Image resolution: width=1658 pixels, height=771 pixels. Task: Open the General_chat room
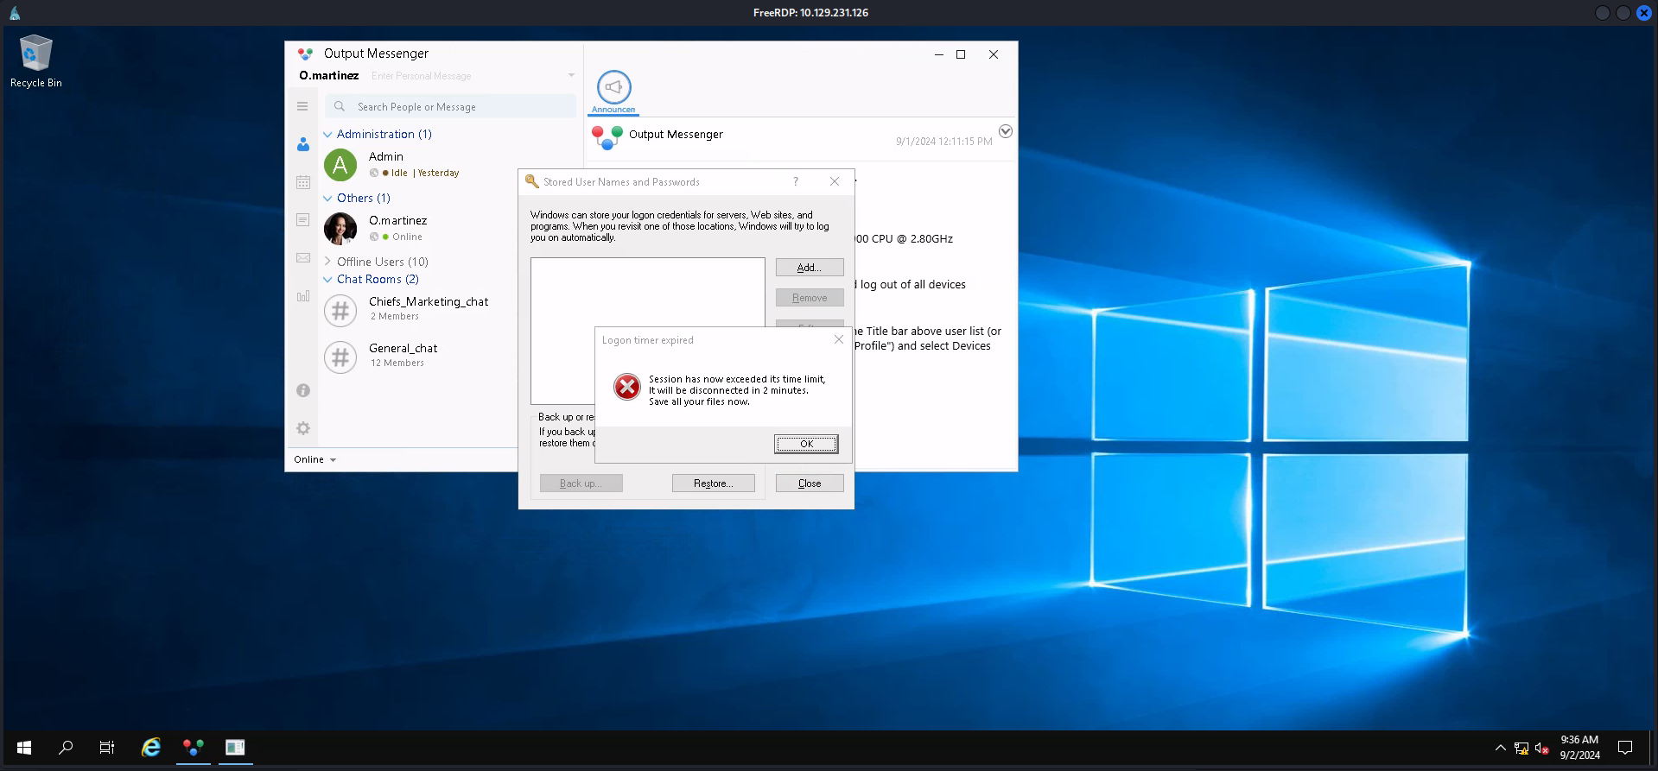tap(403, 349)
